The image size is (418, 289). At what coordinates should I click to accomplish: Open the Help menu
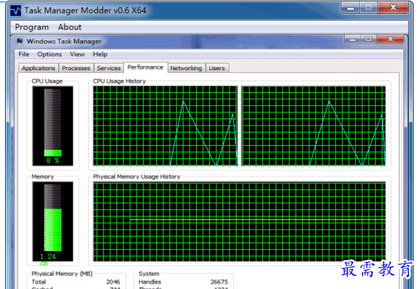click(100, 54)
